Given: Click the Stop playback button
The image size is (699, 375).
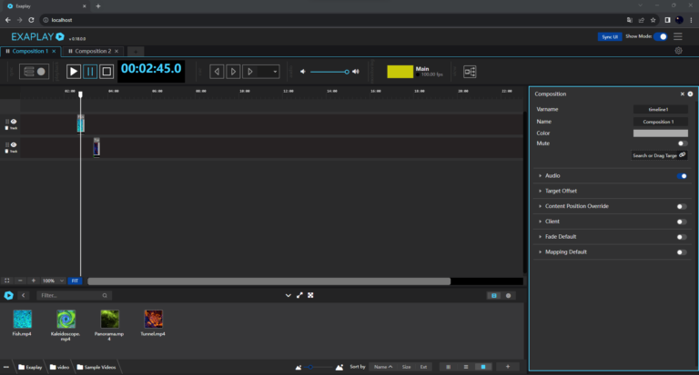Looking at the screenshot, I should tap(106, 71).
